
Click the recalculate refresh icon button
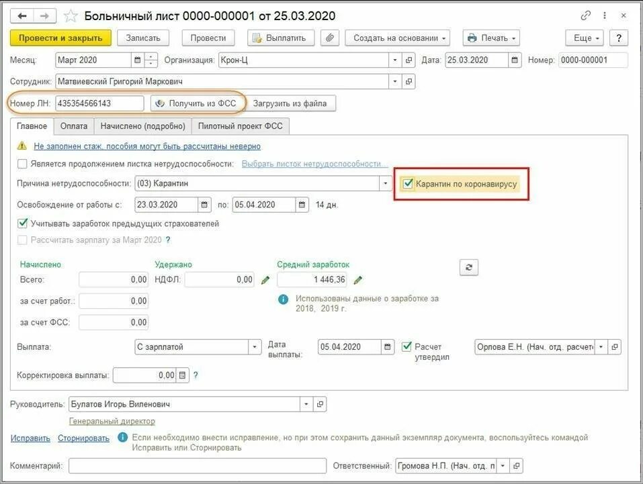pyautogui.click(x=469, y=268)
